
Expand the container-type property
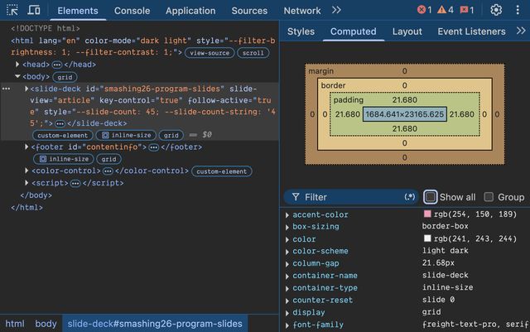[x=287, y=288]
